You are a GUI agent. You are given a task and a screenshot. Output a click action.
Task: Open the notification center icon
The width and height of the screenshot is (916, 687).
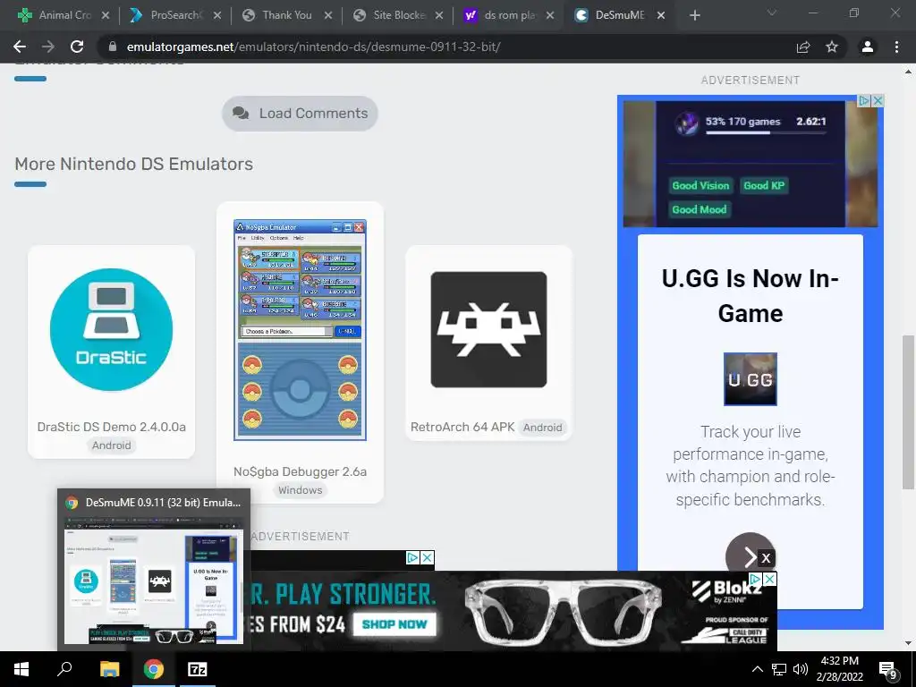(888, 670)
